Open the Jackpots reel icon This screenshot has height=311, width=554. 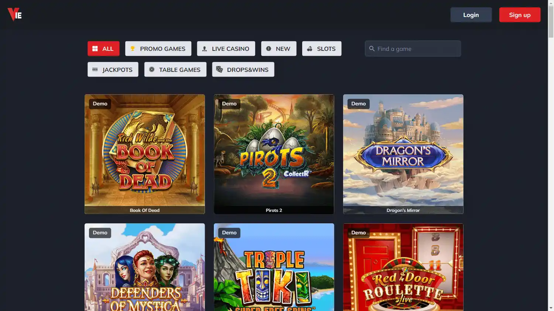(x=95, y=69)
